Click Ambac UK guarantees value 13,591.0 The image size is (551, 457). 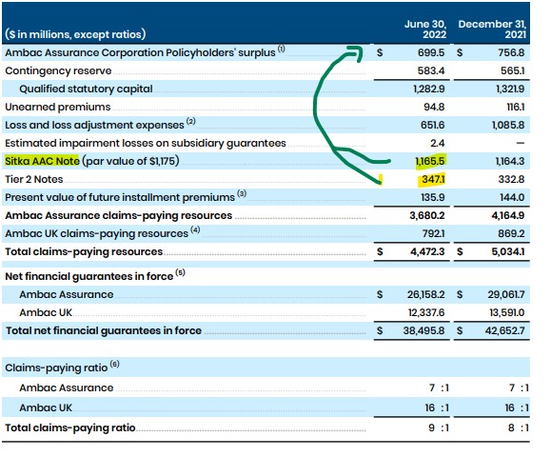(507, 312)
